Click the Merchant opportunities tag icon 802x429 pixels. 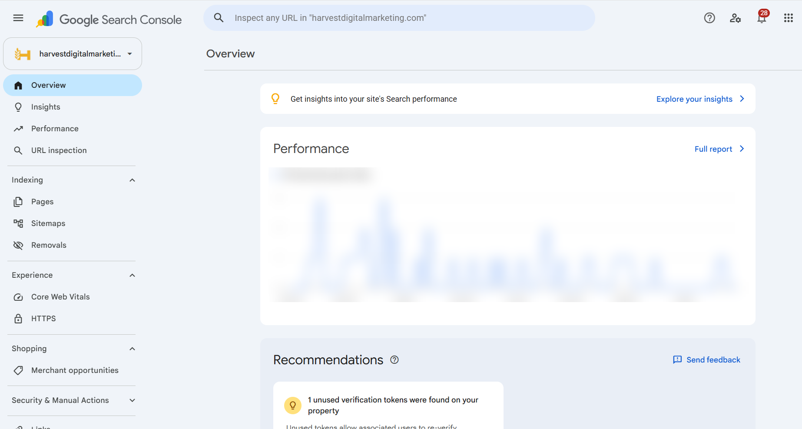[x=18, y=370]
